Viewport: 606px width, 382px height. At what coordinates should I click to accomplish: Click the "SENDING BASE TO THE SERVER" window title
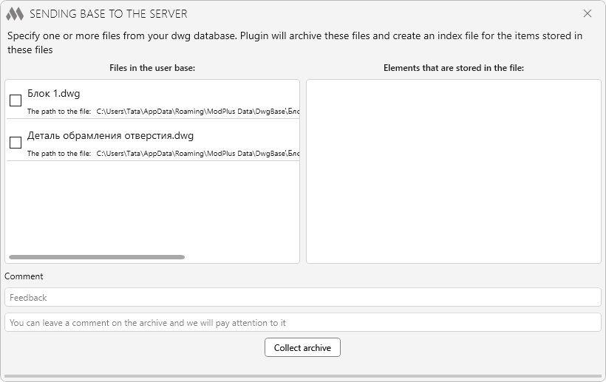click(x=109, y=14)
